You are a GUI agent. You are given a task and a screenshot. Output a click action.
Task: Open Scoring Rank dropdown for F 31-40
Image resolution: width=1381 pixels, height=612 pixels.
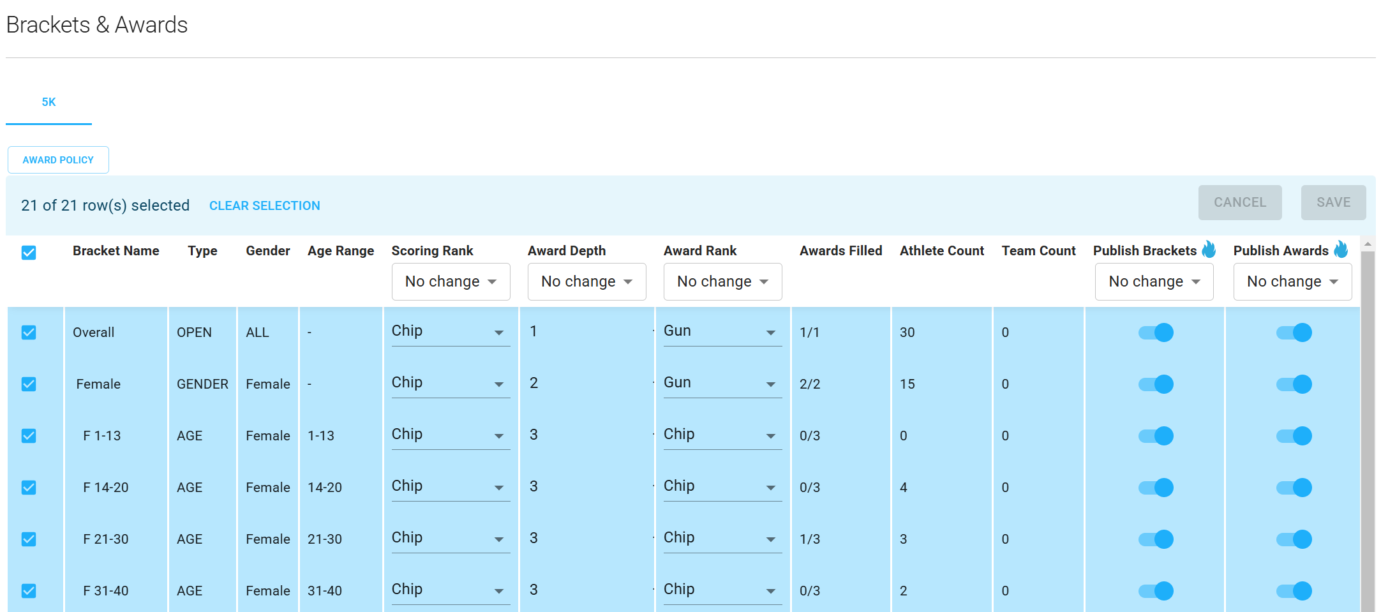pyautogui.click(x=451, y=590)
